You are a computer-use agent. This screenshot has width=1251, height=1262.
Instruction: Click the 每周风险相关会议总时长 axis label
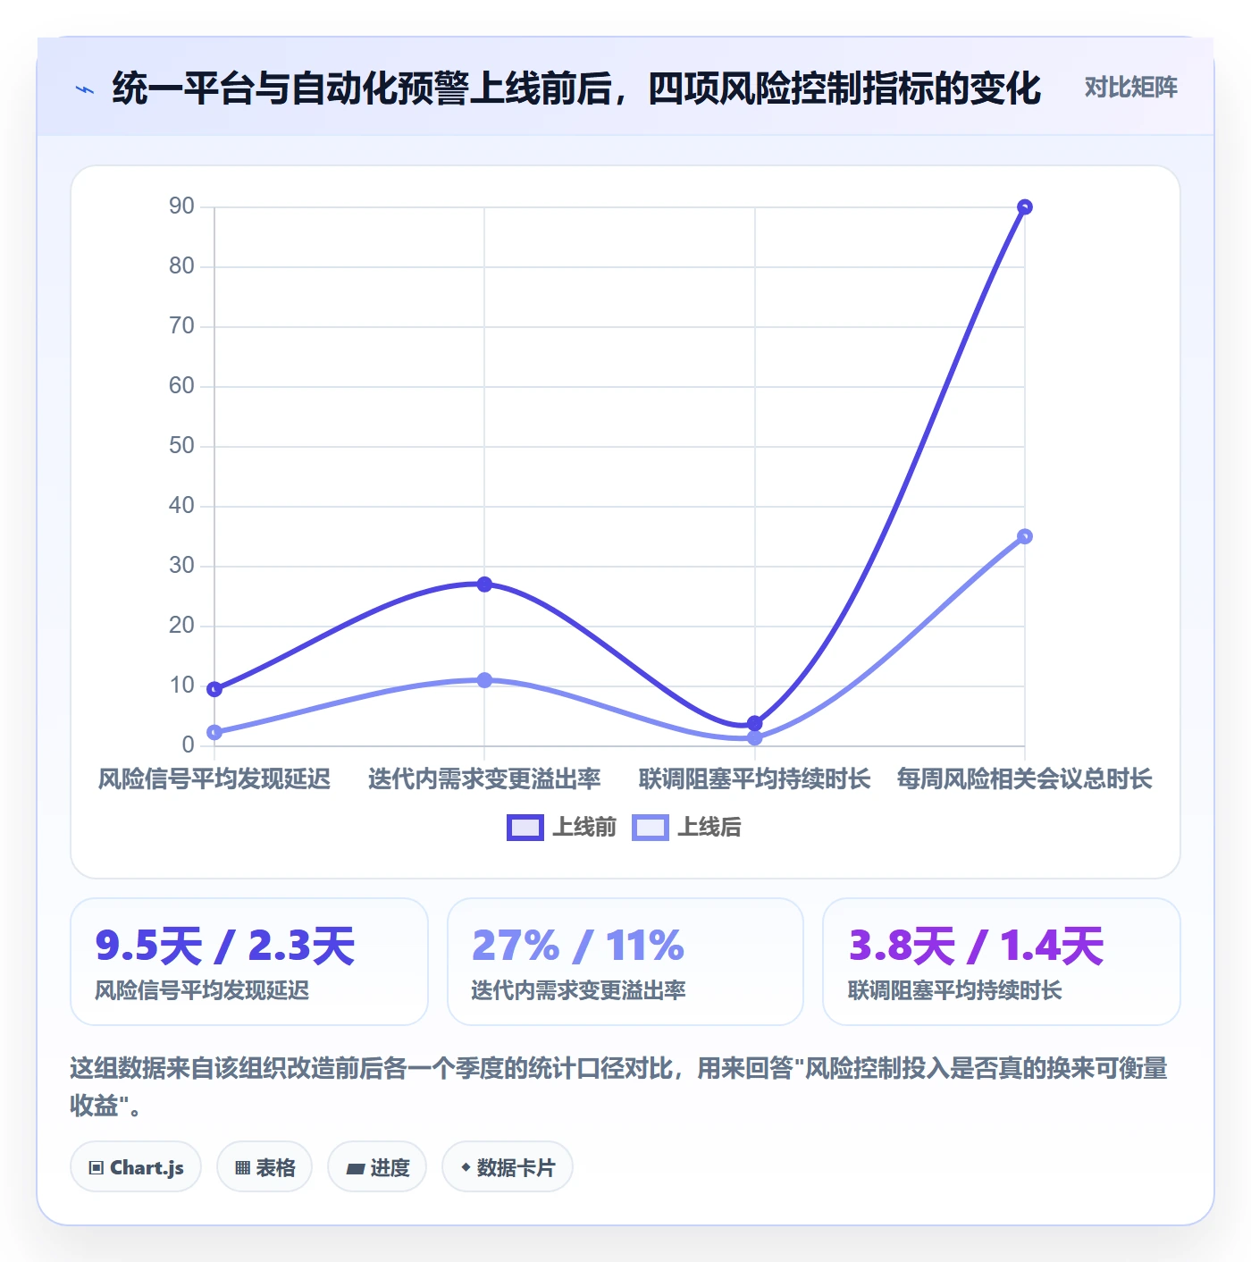tap(1025, 779)
